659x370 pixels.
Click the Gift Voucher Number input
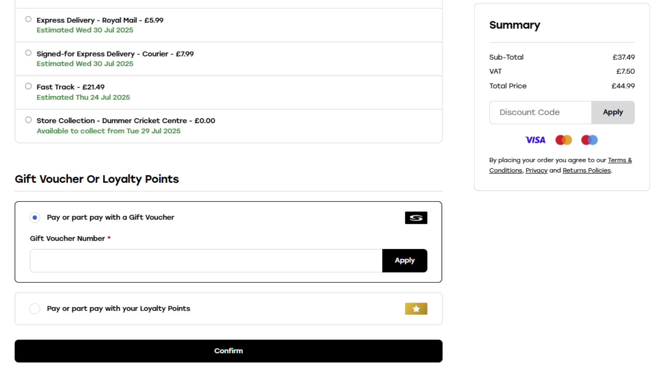206,261
